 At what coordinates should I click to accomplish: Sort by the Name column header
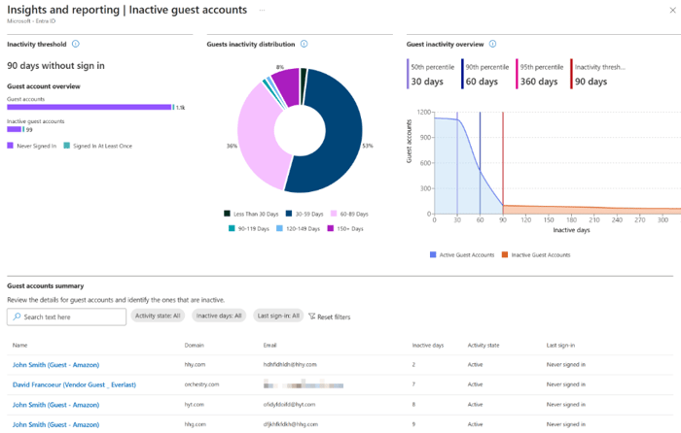pyautogui.click(x=20, y=345)
